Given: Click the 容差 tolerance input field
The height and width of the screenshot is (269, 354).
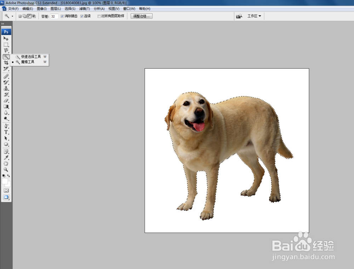Looking at the screenshot, I should tap(54, 16).
